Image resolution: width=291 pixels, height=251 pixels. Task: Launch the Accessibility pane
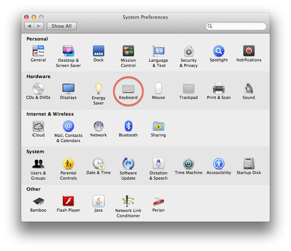pyautogui.click(x=218, y=164)
